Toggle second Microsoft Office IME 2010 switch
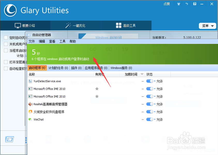Viewport: 218px width, 155px height. click(x=149, y=96)
